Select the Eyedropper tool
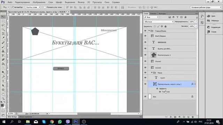This screenshot has width=223, height=125. [x=3, y=38]
